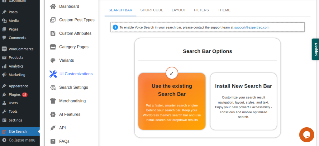Click the checkmark circle above selected card
319x146 pixels.
pos(172,73)
